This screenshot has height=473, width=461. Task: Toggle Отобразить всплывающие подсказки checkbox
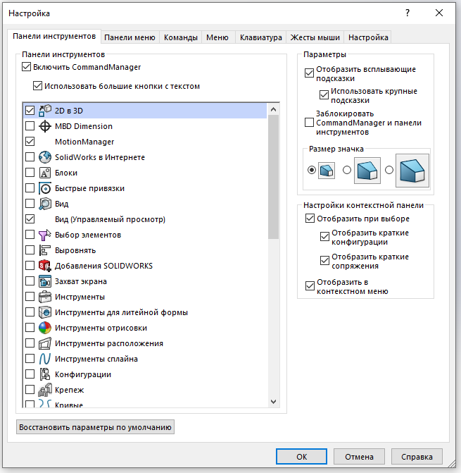coord(309,73)
